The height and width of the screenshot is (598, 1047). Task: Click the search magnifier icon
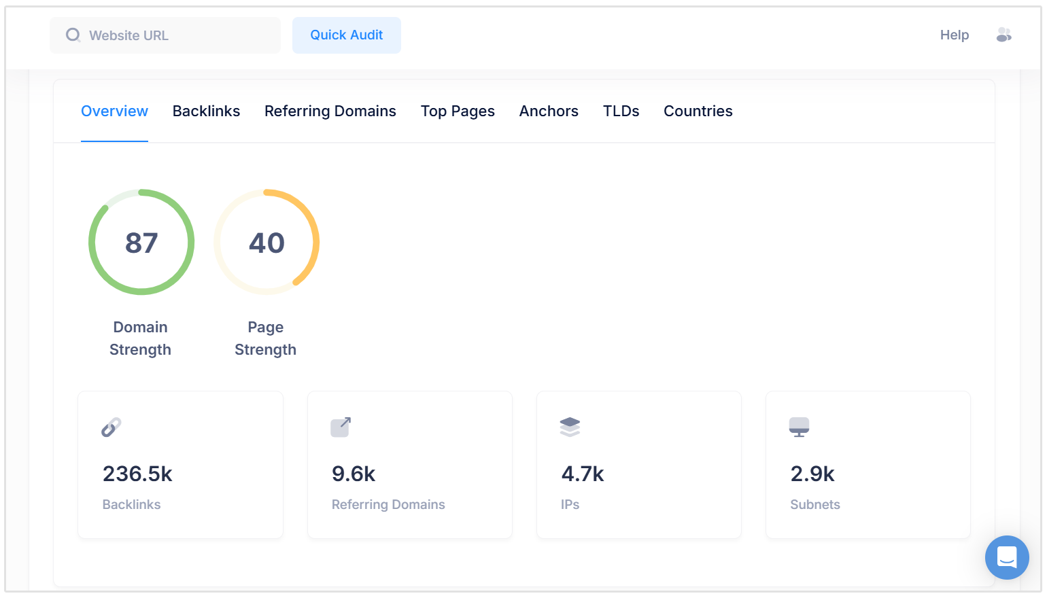point(73,35)
